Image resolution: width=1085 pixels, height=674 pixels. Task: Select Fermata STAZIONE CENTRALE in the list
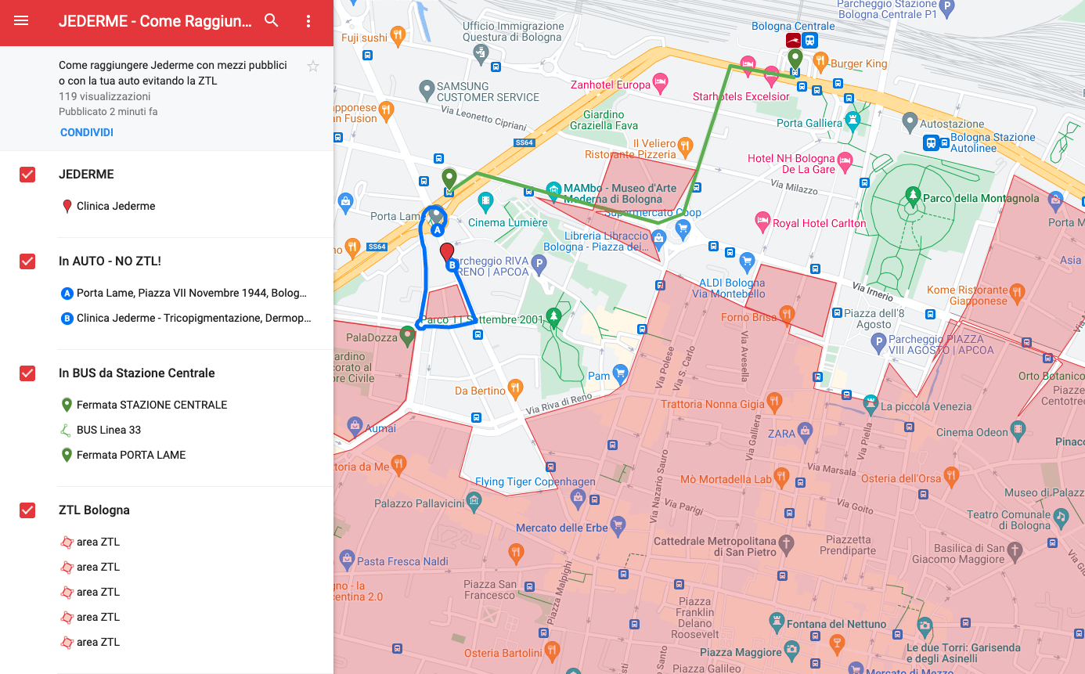[152, 405]
